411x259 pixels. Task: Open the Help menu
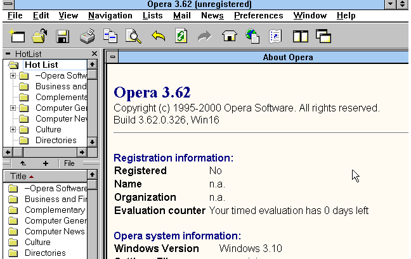[346, 16]
